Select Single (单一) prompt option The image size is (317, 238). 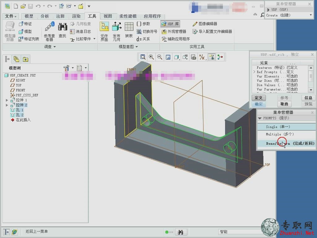coord(286,127)
